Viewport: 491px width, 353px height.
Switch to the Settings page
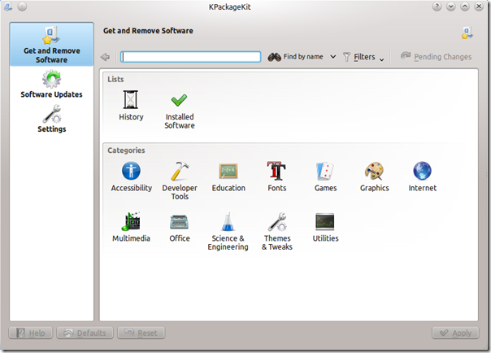tap(52, 119)
